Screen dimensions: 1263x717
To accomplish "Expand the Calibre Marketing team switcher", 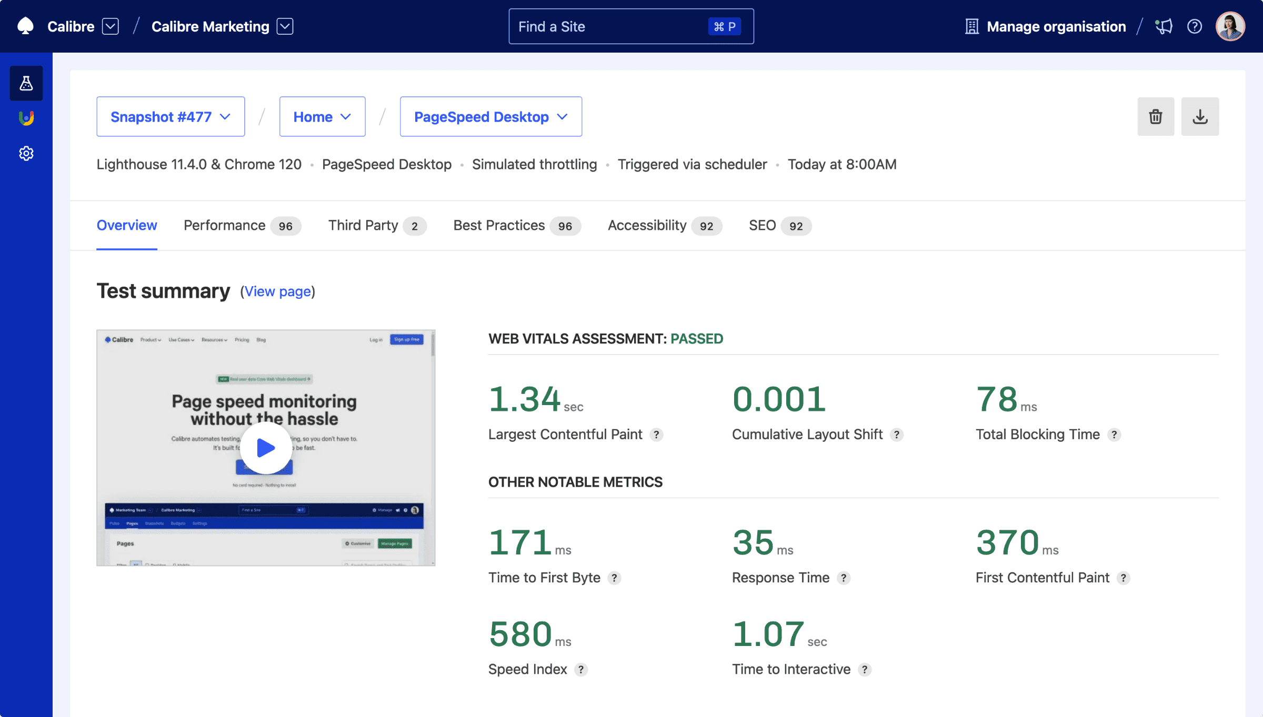I will point(285,26).
